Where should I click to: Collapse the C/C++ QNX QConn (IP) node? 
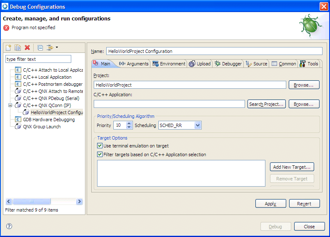tap(10, 105)
